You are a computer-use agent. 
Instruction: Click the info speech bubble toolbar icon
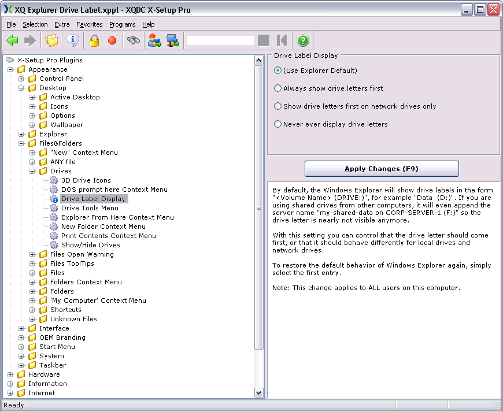click(73, 40)
